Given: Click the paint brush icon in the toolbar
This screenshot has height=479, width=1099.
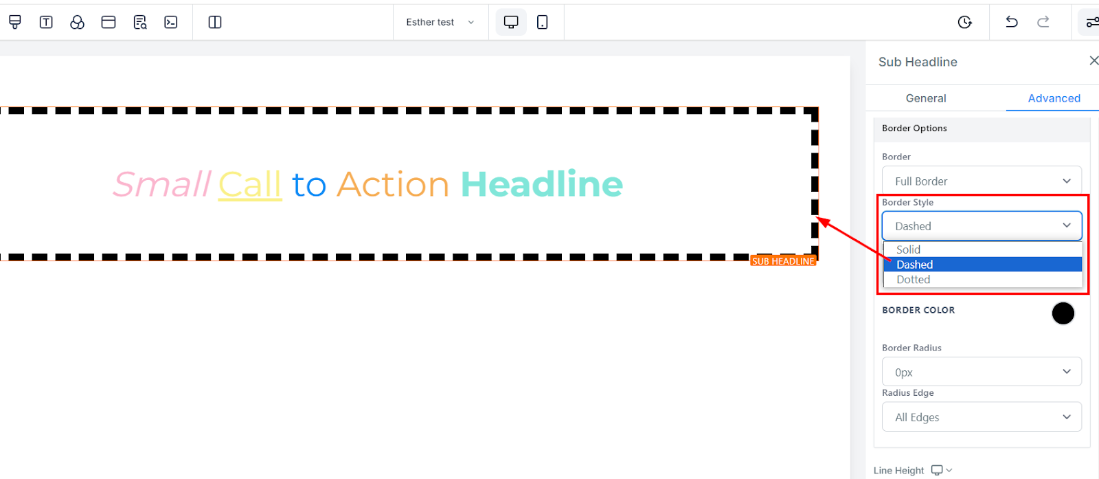Looking at the screenshot, I should coord(14,22).
